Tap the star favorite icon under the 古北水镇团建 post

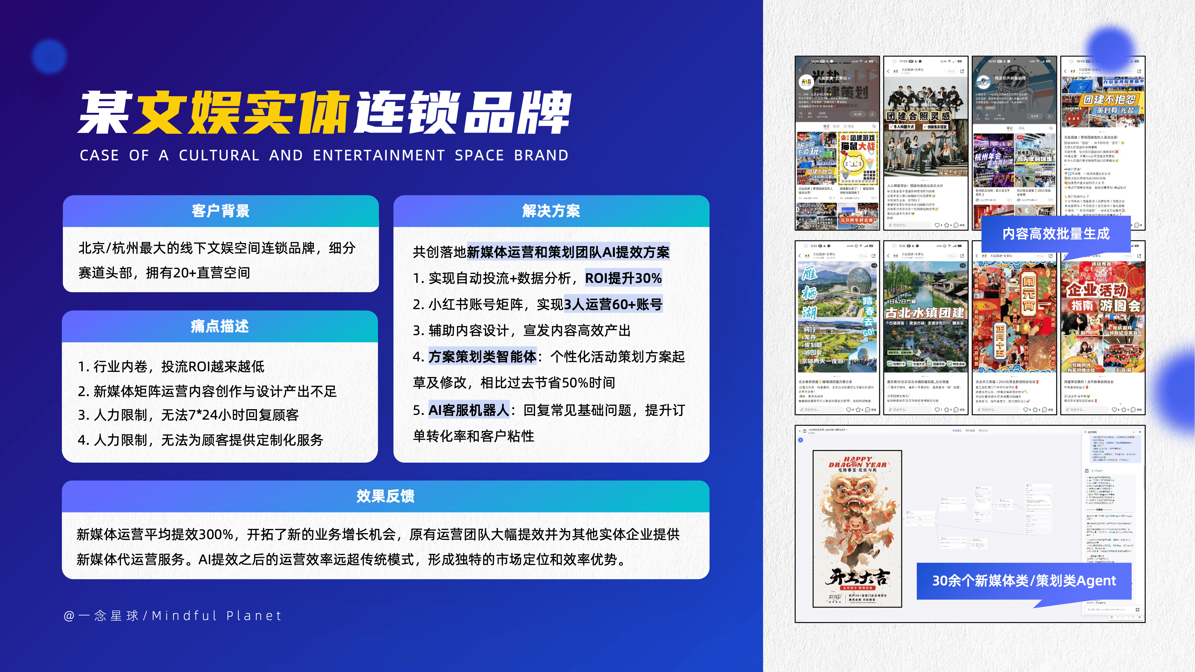(947, 409)
